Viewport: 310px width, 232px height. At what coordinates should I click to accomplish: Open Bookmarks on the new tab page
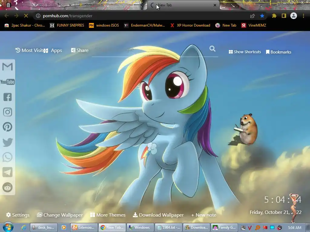[279, 52]
